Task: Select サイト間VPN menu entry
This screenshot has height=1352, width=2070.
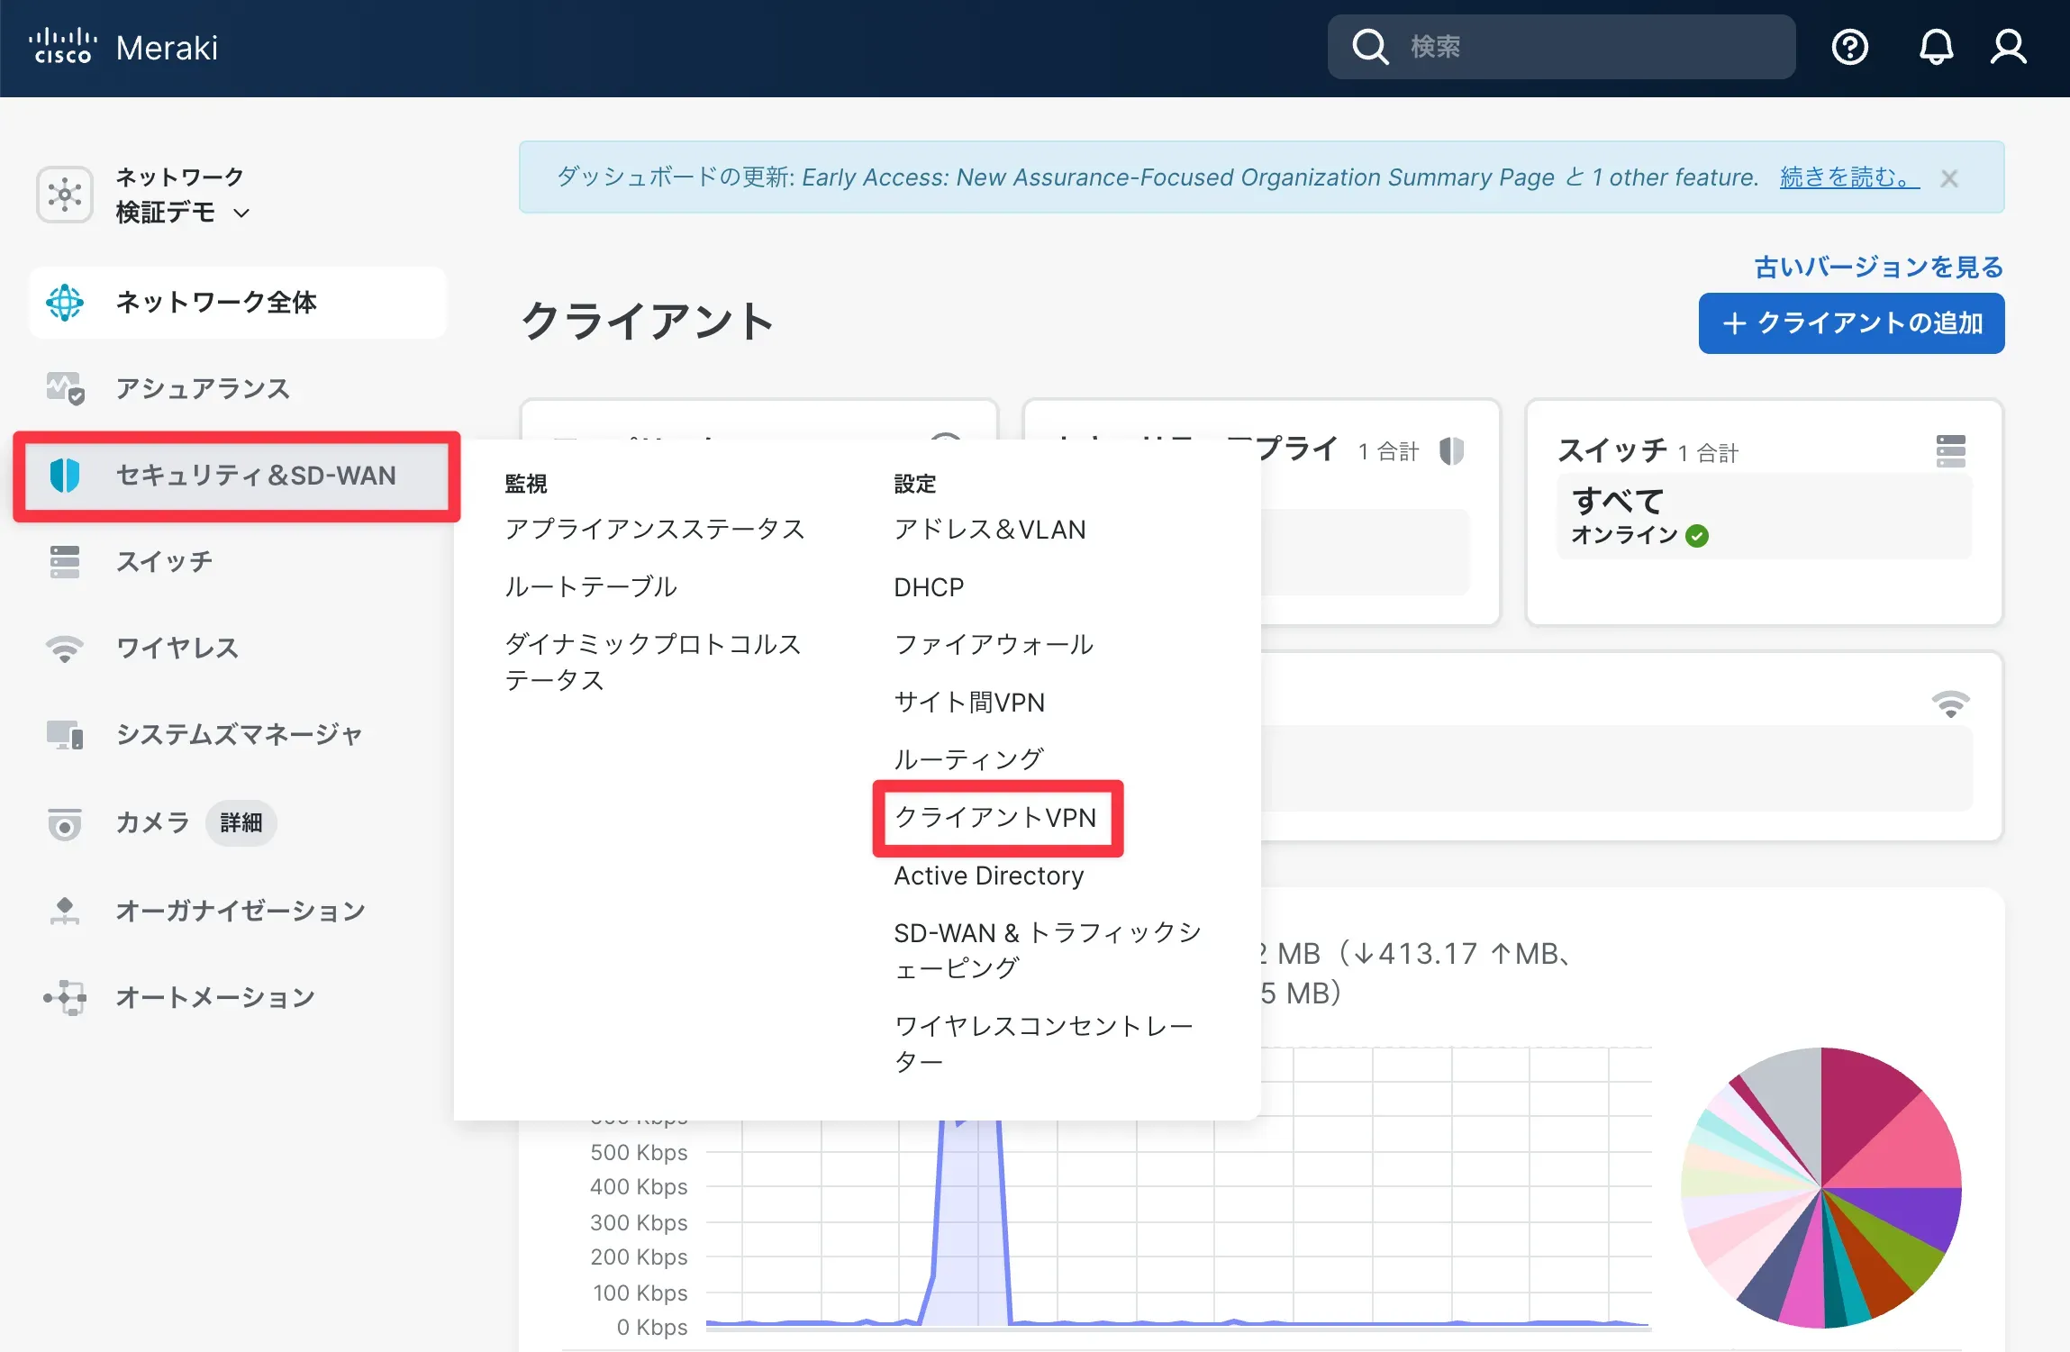Action: 969,702
